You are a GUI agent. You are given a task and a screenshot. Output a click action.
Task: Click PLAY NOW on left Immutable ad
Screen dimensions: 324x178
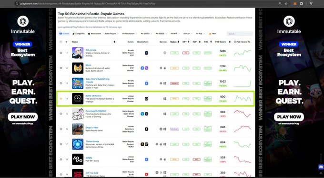(x=23, y=117)
